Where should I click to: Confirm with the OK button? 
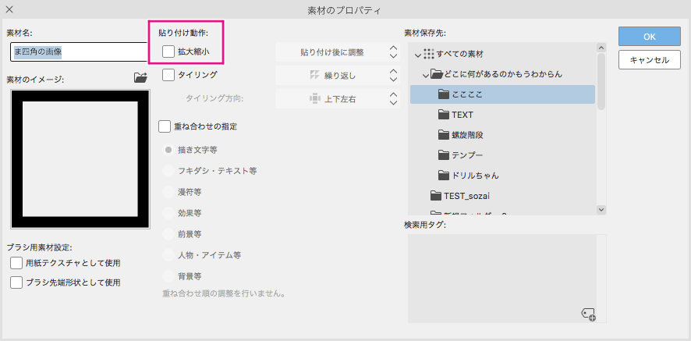tap(649, 36)
